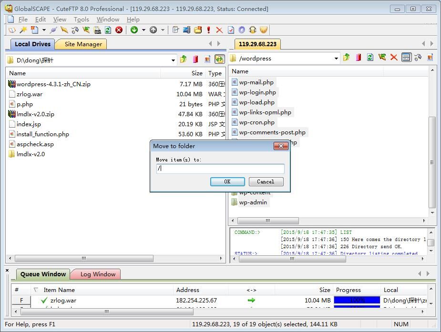Select the wp-admin folder in remote pane
The height and width of the screenshot is (332, 441).
(x=249, y=202)
